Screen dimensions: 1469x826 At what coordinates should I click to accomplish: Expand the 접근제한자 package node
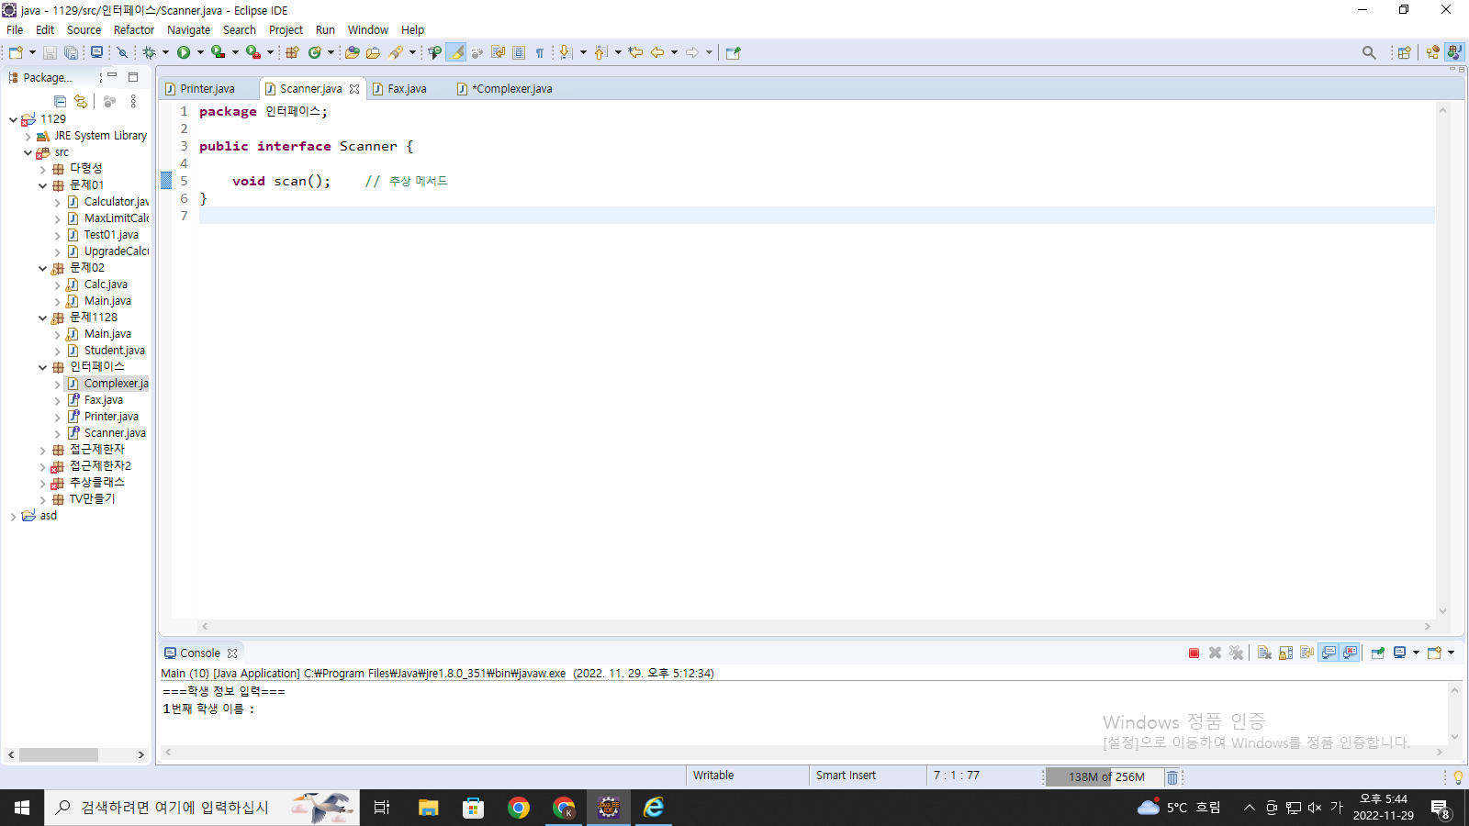tap(42, 450)
